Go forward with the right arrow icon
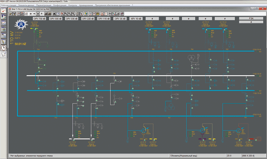267x159 pixels. (34, 14)
